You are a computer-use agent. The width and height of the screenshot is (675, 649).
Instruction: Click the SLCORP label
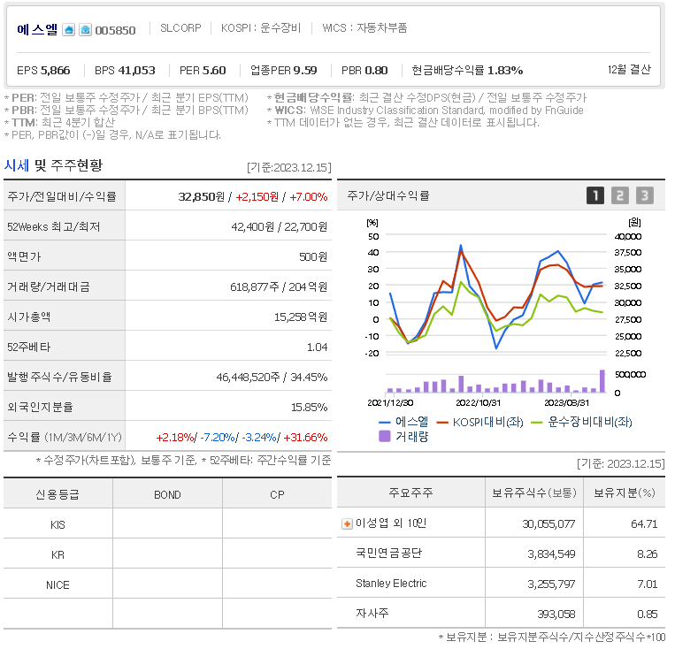(x=180, y=28)
